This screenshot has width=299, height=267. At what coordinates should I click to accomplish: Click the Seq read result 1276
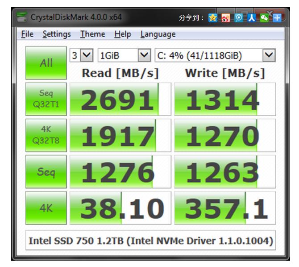click(x=120, y=171)
